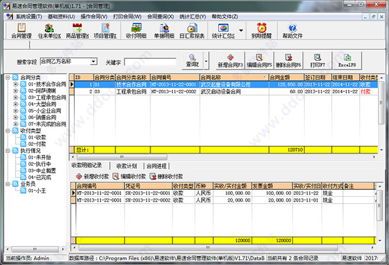Screen dimensions: 389x265
Task: Sort by 凭证号 column header
Action: 148,186
